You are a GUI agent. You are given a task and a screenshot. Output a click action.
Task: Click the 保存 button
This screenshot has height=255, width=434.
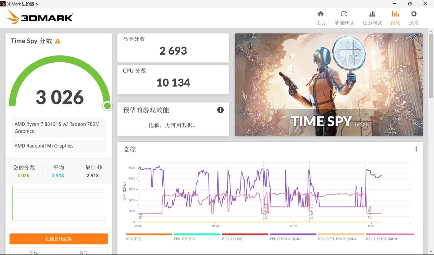(84, 252)
